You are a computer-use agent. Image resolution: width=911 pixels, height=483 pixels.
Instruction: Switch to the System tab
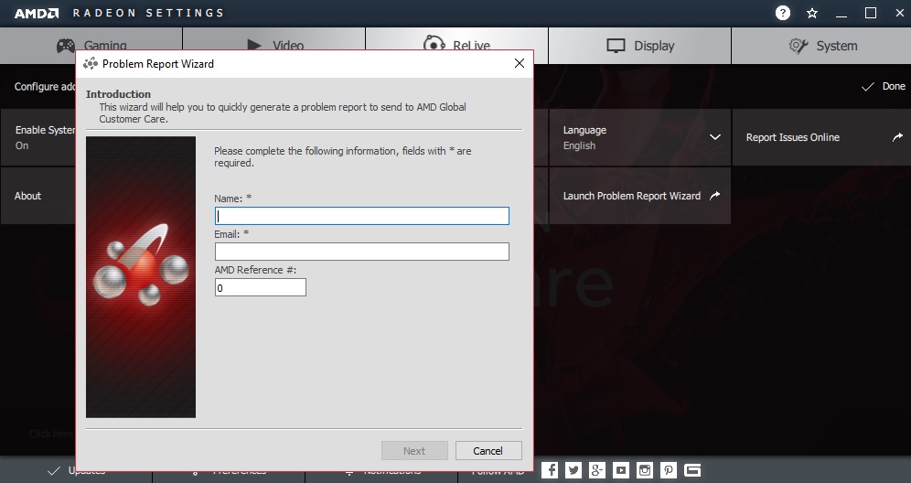coord(821,46)
